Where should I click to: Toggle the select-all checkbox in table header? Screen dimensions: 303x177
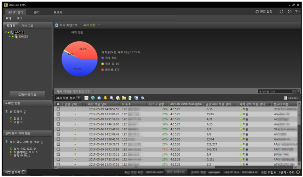coord(58,104)
